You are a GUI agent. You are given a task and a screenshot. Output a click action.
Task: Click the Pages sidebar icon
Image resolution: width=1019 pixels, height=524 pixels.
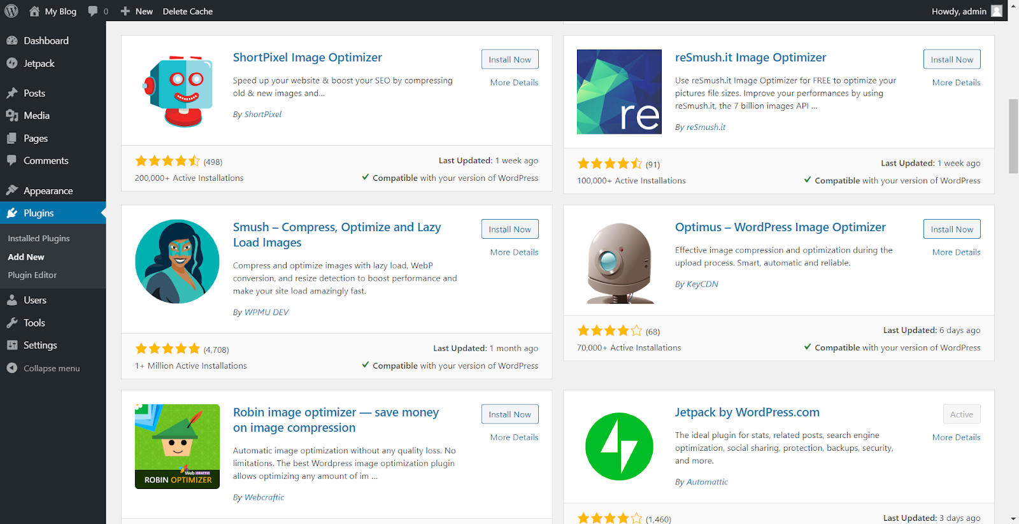(12, 138)
